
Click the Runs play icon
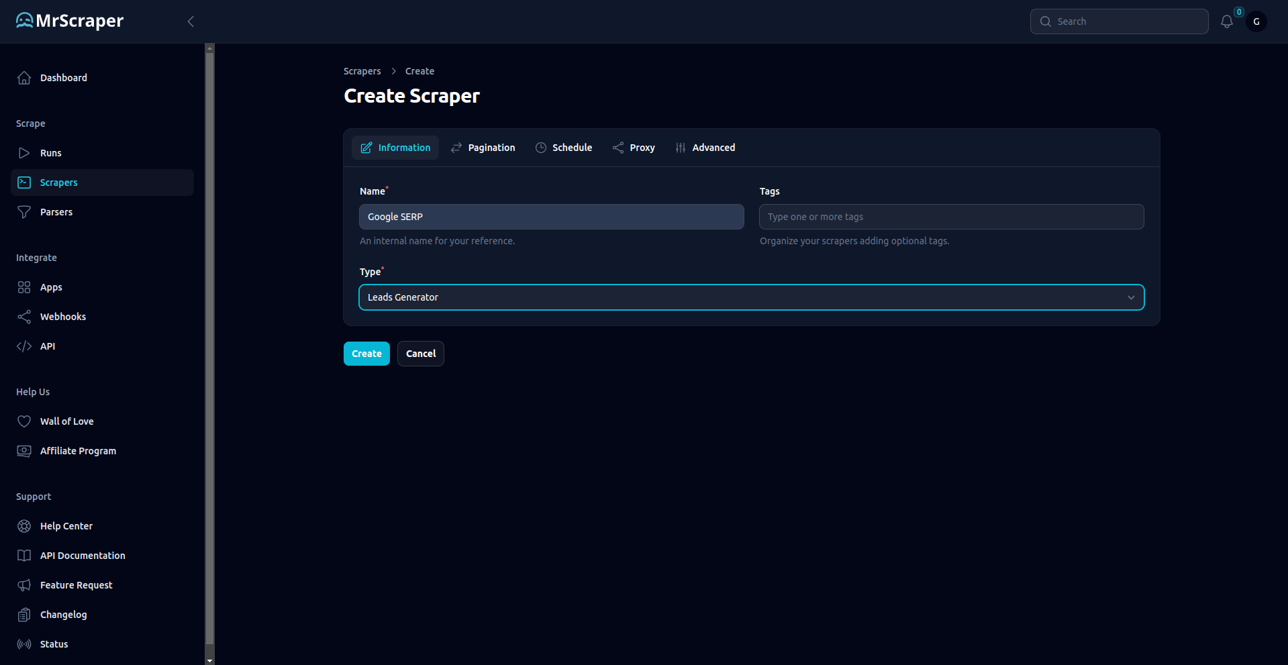(x=24, y=153)
